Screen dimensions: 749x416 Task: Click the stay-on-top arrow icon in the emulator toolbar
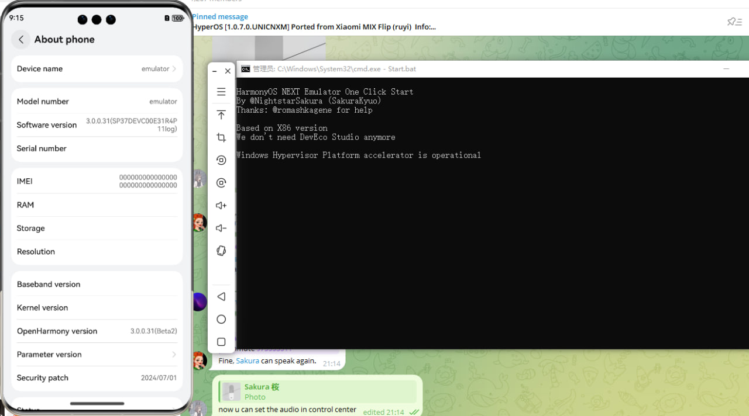[x=221, y=115]
